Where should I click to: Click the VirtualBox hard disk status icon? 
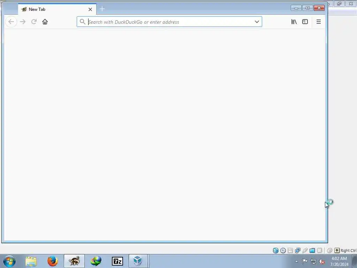pos(275,251)
